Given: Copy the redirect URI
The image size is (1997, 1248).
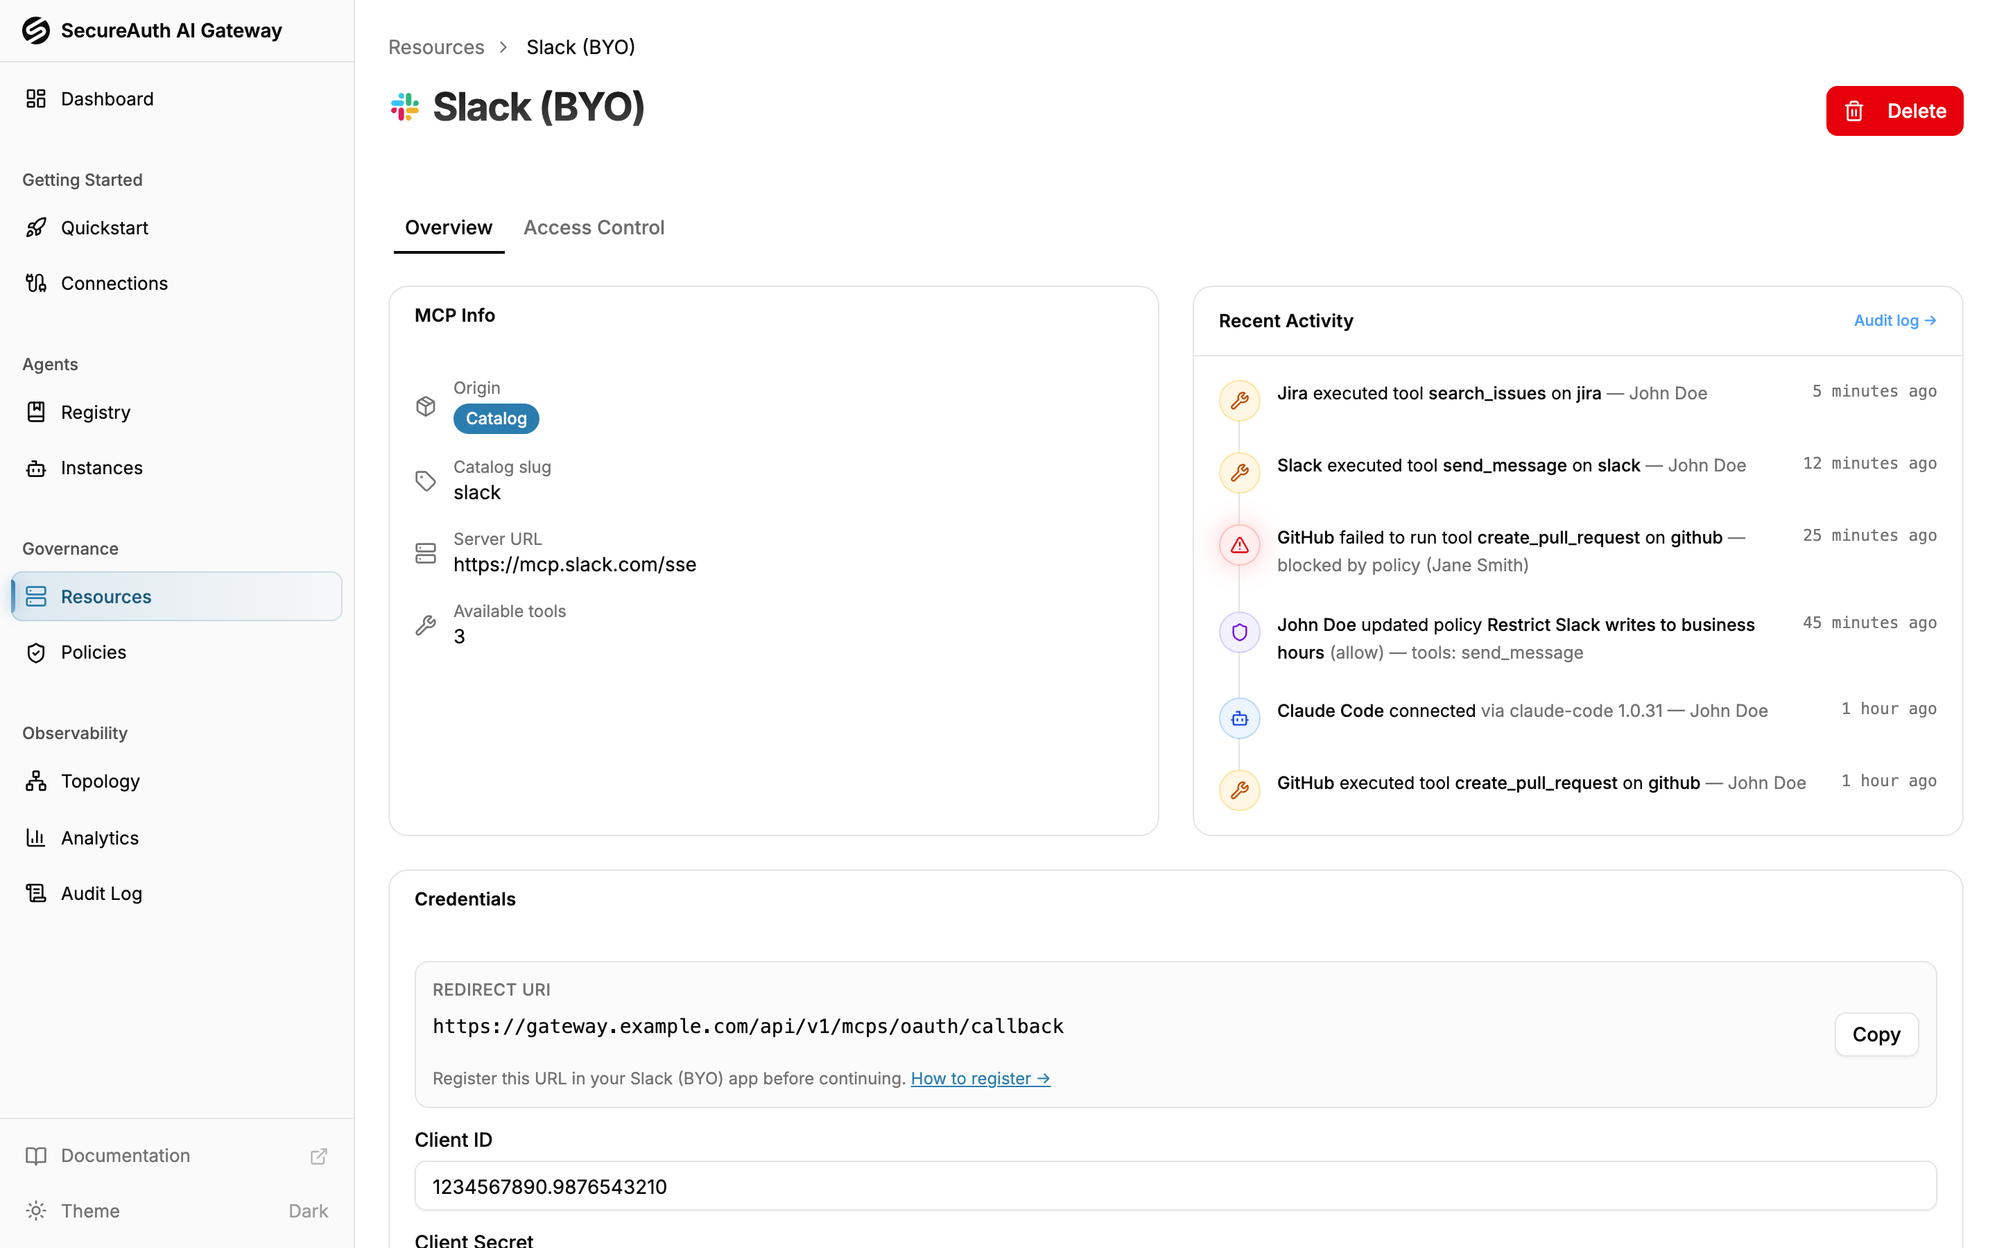Looking at the screenshot, I should [x=1876, y=1034].
